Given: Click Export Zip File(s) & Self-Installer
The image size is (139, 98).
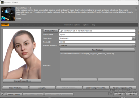Looking at the screenshot, I should [x=59, y=95].
